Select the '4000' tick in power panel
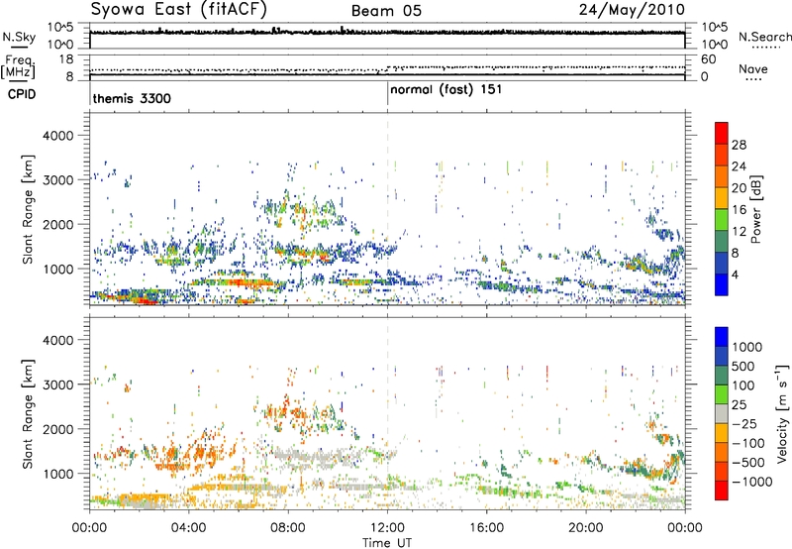Screen dimensions: 792x549 [58, 136]
